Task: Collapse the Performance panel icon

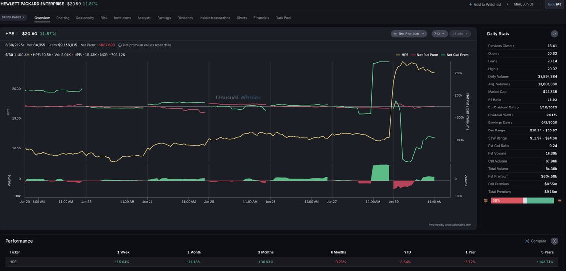Action: pos(554,241)
